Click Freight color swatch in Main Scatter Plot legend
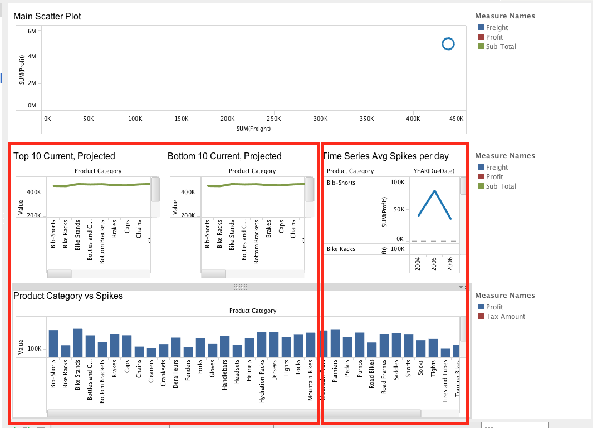This screenshot has width=593, height=428. tap(481, 27)
